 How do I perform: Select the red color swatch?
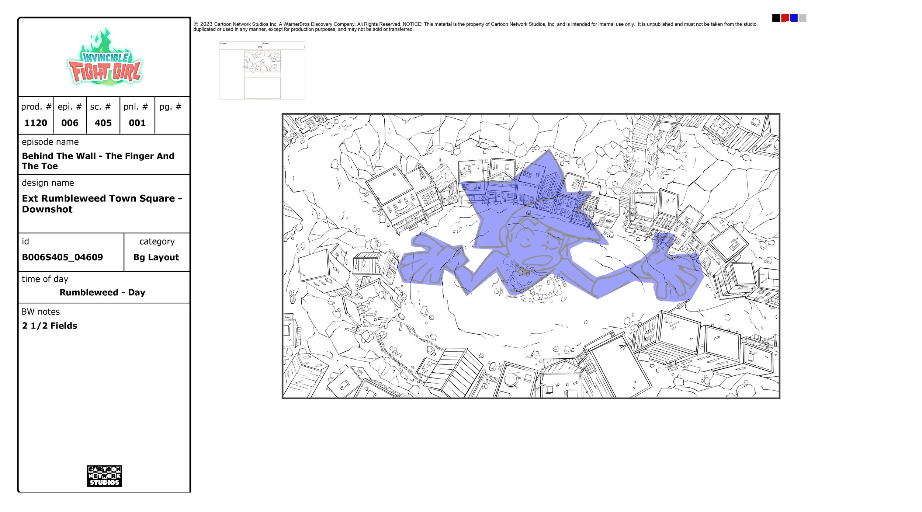(785, 18)
